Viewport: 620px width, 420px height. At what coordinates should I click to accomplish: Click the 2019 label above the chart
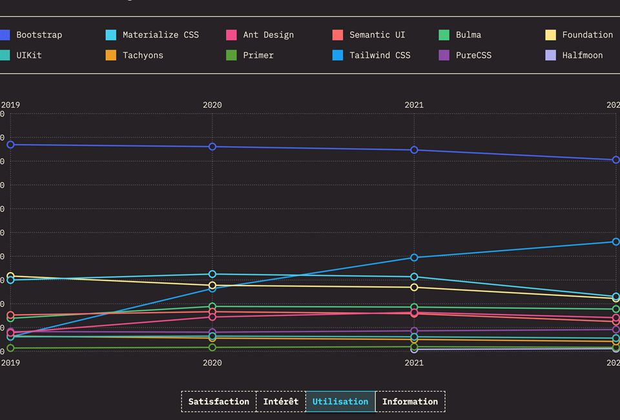10,105
